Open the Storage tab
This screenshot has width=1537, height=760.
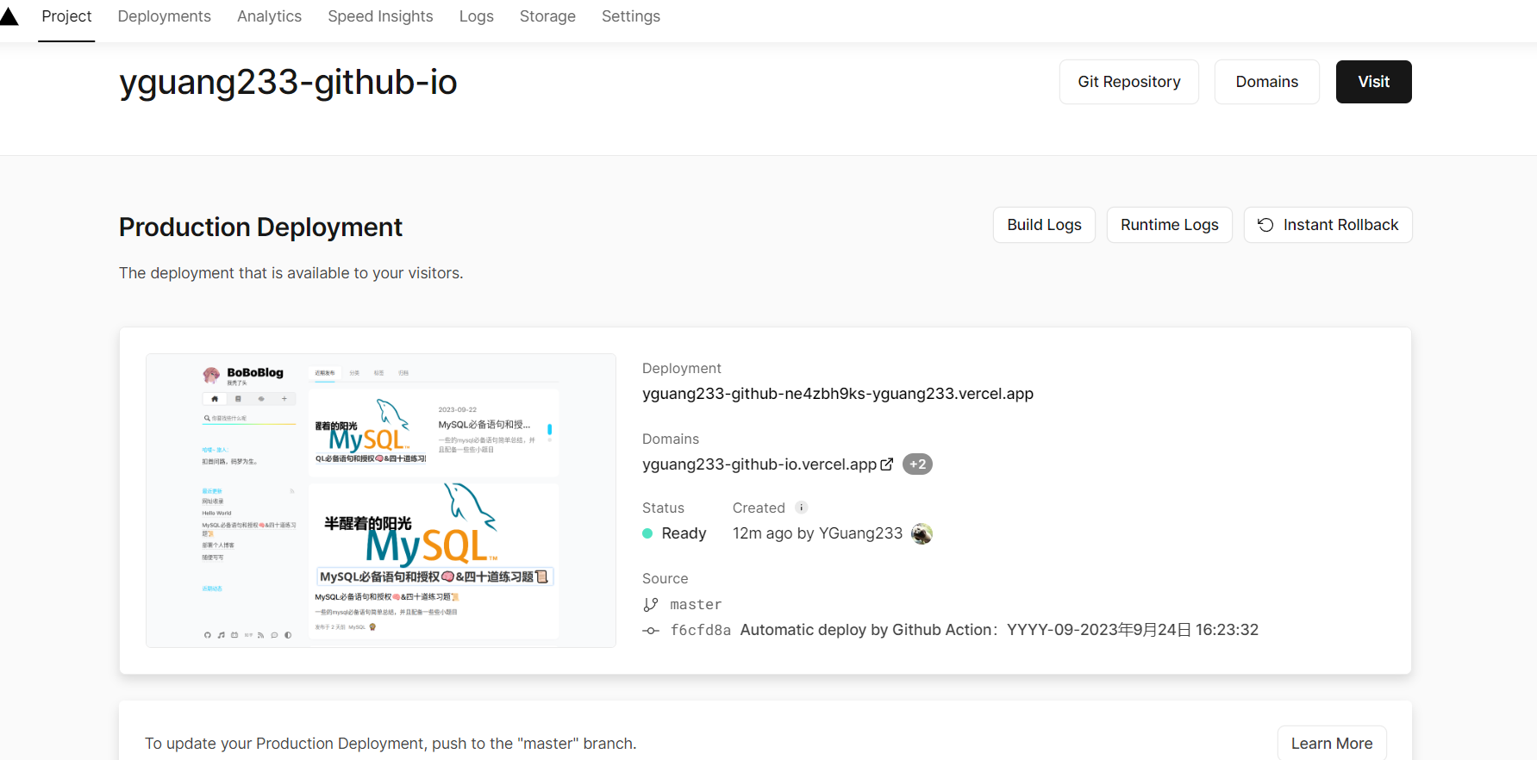[x=547, y=16]
